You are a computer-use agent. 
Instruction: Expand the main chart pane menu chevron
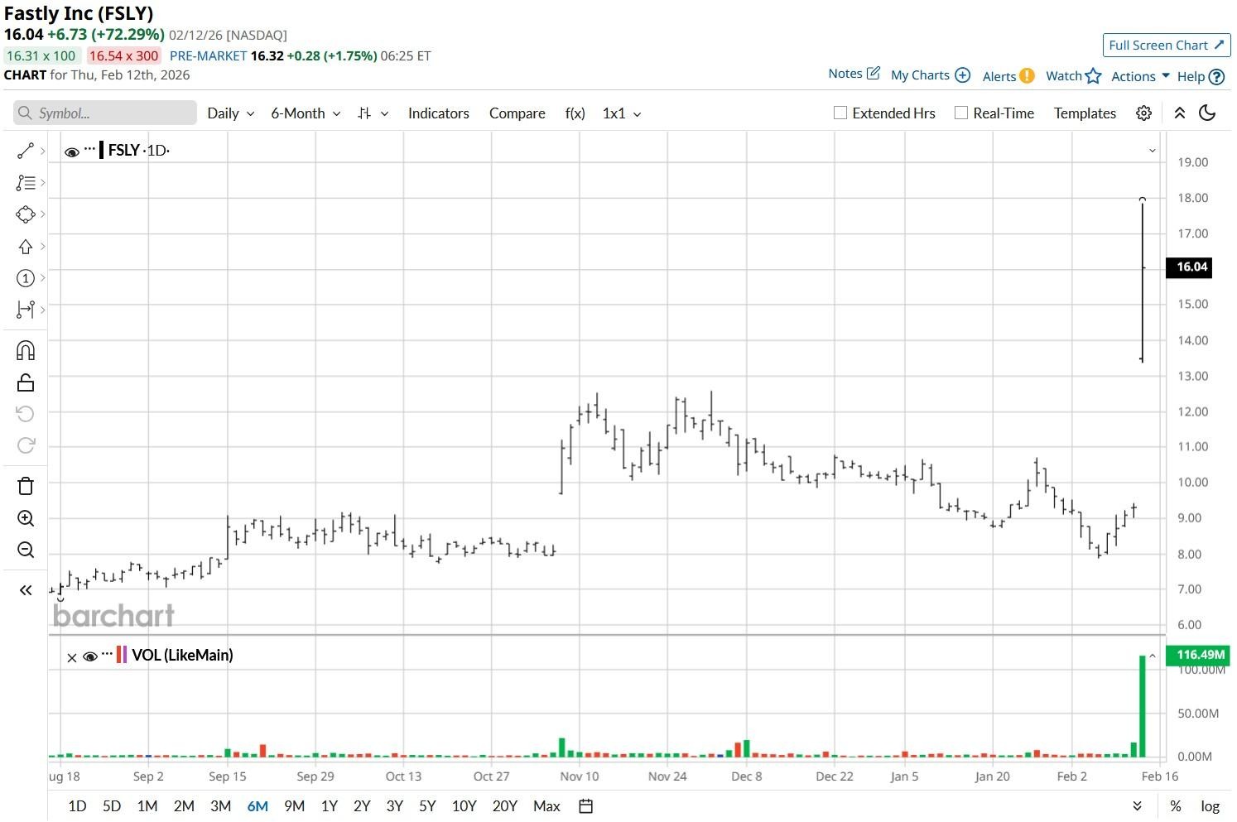point(1152,151)
